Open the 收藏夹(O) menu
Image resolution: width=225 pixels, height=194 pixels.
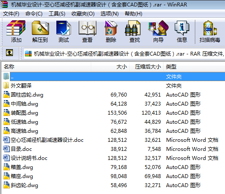point(83,14)
